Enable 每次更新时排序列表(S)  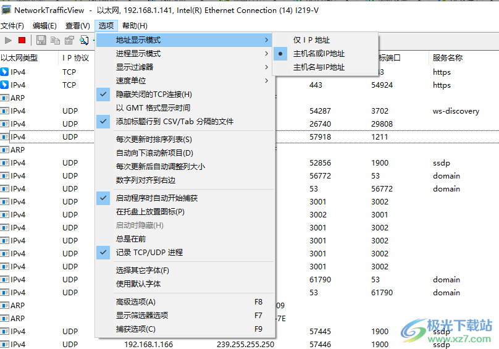click(x=185, y=139)
